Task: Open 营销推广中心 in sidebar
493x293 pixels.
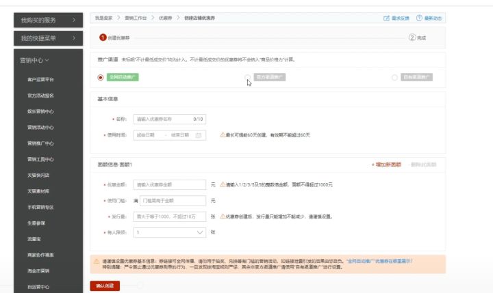Action: tap(40, 143)
